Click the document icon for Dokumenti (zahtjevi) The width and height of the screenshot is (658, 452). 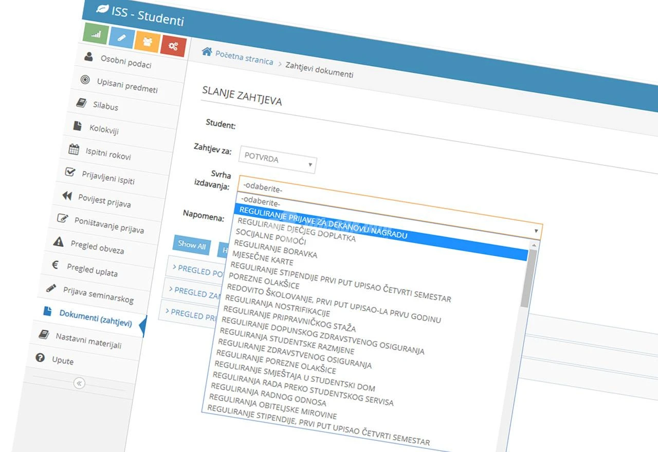click(x=48, y=310)
